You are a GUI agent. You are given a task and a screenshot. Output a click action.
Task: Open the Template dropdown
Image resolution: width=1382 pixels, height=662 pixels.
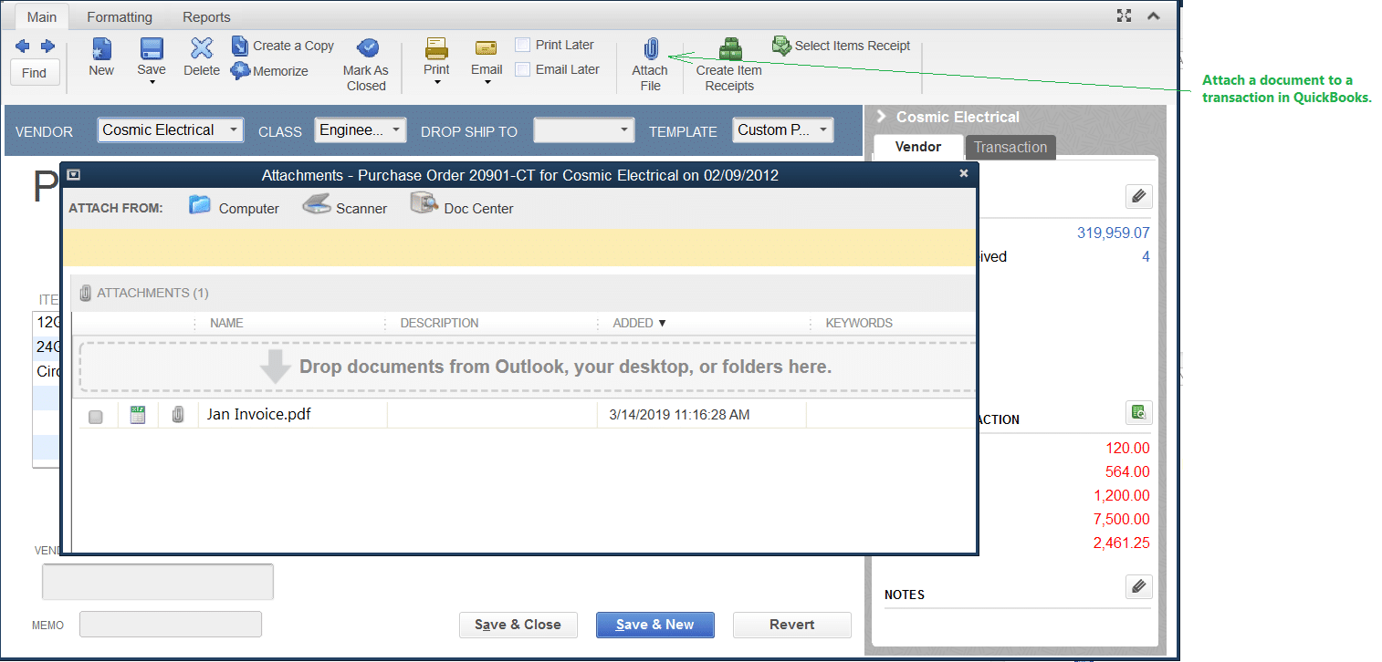pyautogui.click(x=783, y=130)
